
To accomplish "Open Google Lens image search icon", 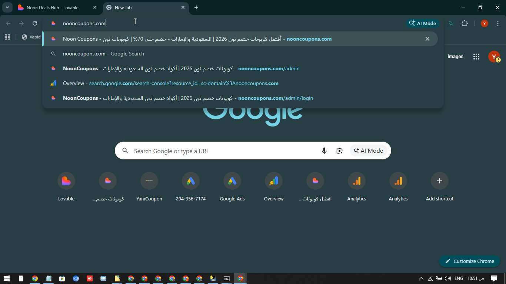I will [339, 151].
